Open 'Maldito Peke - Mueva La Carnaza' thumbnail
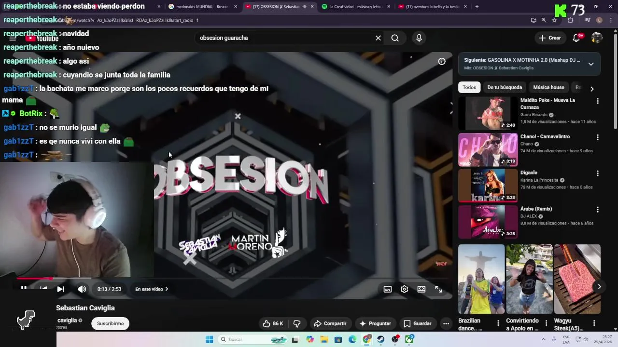The height and width of the screenshot is (347, 618). 488,114
